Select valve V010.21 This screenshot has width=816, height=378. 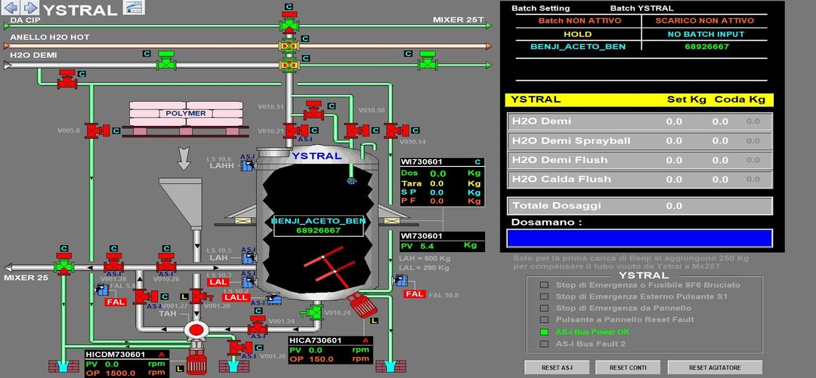[296, 131]
